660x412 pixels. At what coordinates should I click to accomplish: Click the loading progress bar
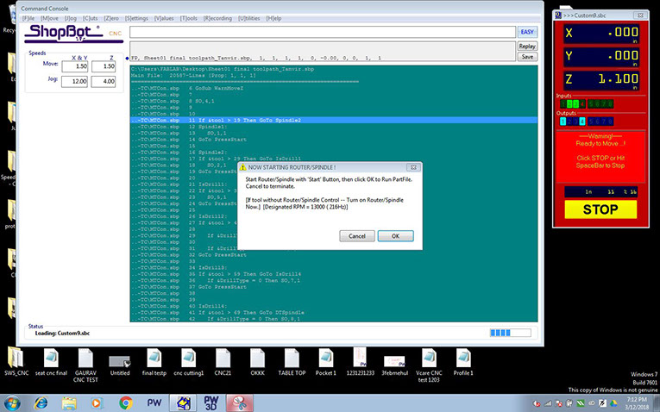[x=510, y=333]
